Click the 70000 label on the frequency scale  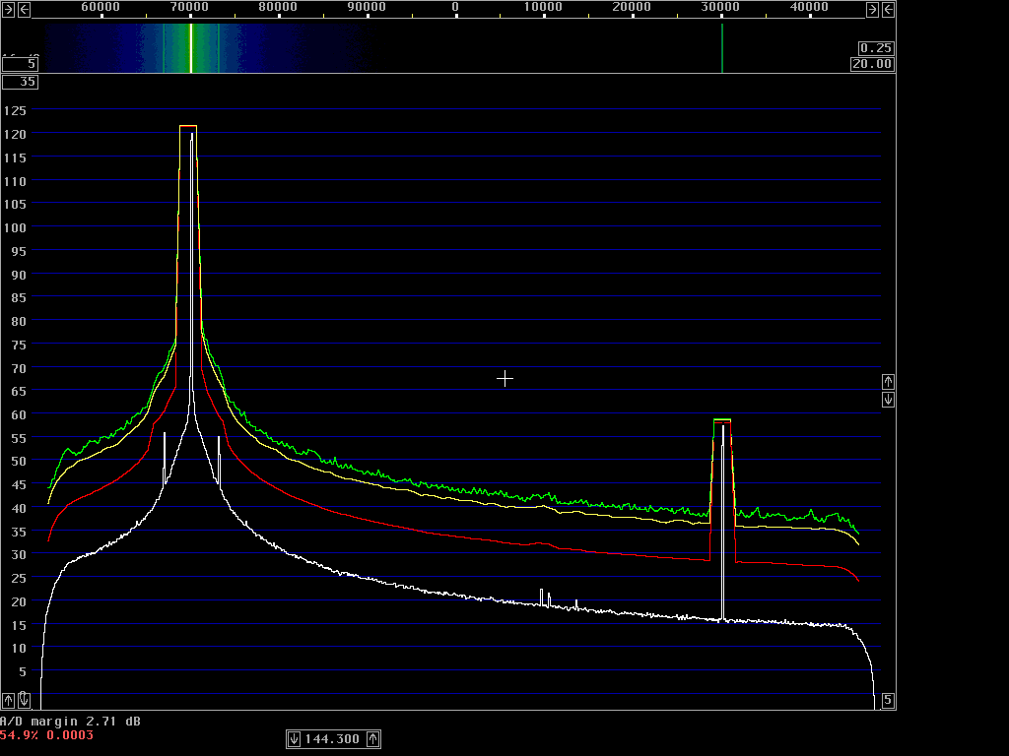(189, 7)
